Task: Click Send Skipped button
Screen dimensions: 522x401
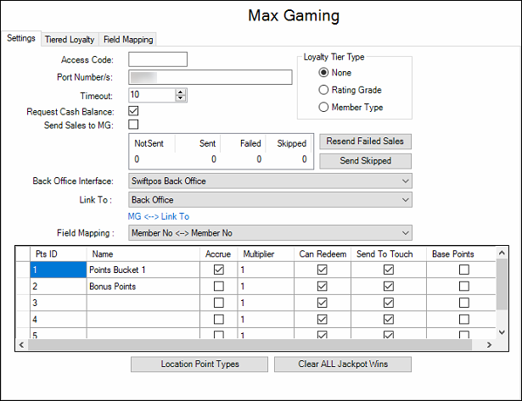Action: pyautogui.click(x=365, y=161)
